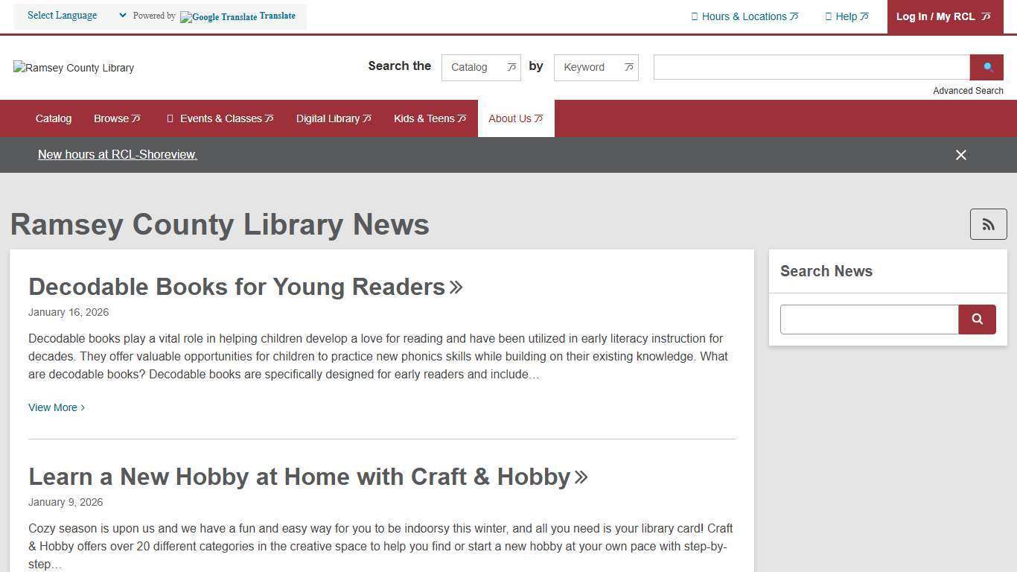Open the New hours at RCL-Shoreview announcement
The width and height of the screenshot is (1017, 572).
click(117, 154)
